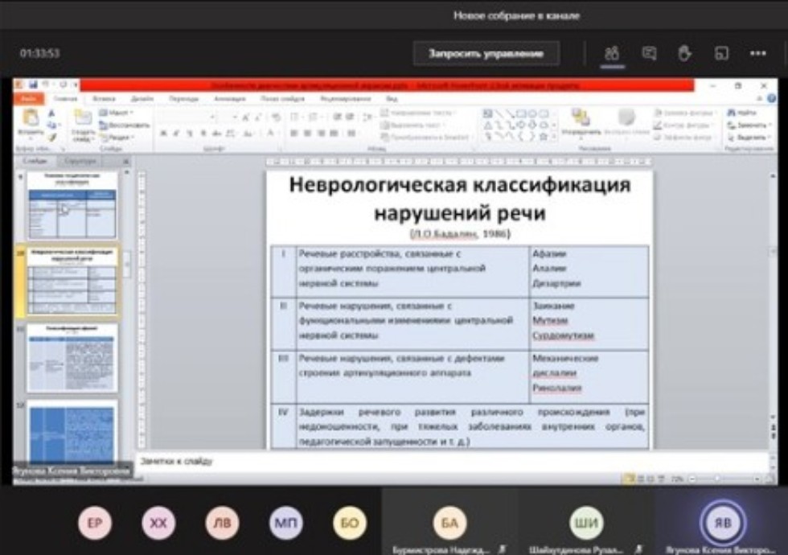Open the orange File tab in PowerPoint
Image resolution: width=788 pixels, height=555 pixels.
coord(28,99)
